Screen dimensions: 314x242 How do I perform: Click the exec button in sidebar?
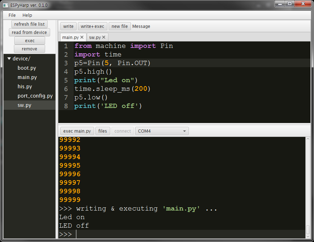pos(30,41)
